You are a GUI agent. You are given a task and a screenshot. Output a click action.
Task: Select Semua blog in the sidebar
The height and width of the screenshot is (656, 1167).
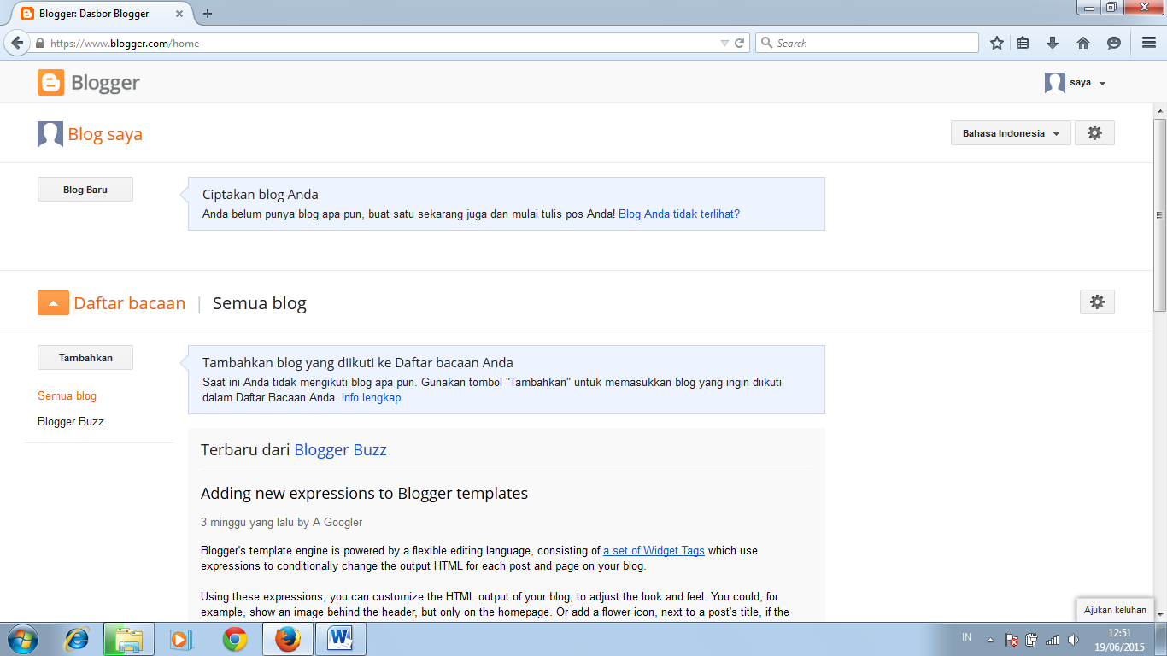pyautogui.click(x=67, y=396)
